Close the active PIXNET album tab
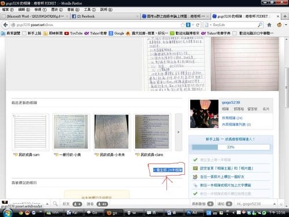 (278, 16)
